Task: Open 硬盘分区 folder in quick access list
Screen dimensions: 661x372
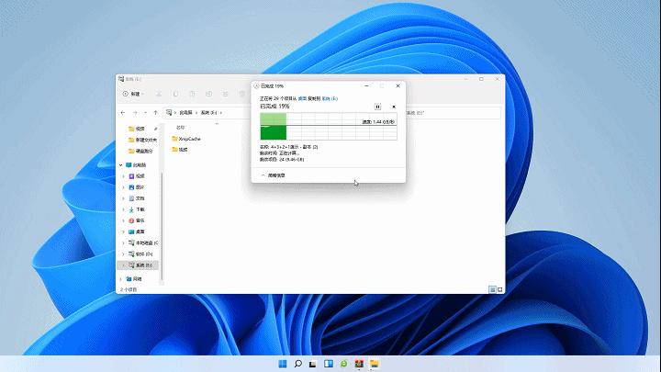Action: pyautogui.click(x=140, y=151)
